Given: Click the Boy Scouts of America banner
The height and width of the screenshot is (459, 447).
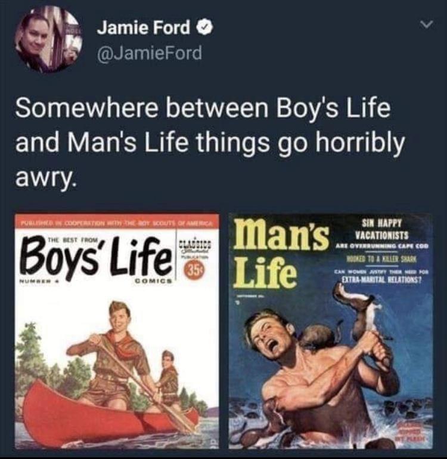Looking at the screenshot, I should (117, 223).
